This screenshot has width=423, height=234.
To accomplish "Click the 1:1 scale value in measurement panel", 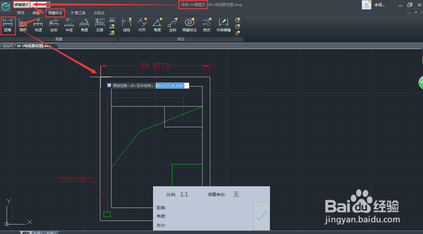I will tap(184, 195).
